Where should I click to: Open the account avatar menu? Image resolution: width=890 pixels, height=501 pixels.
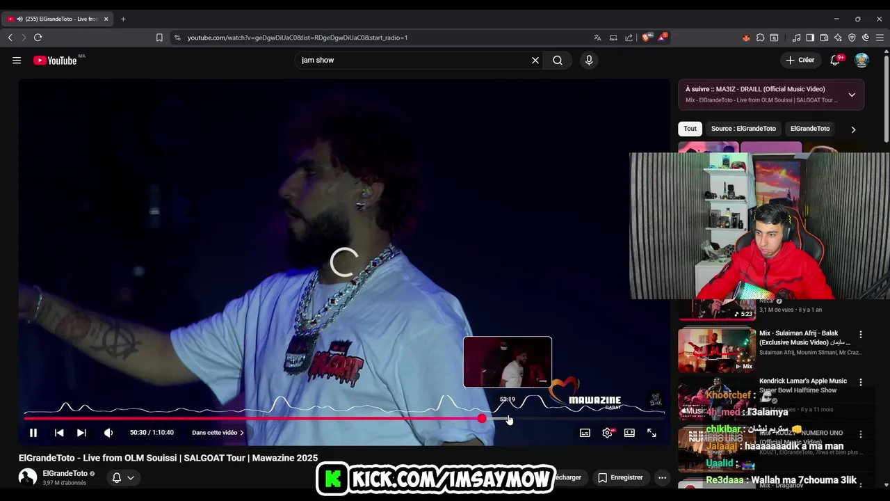coord(861,61)
